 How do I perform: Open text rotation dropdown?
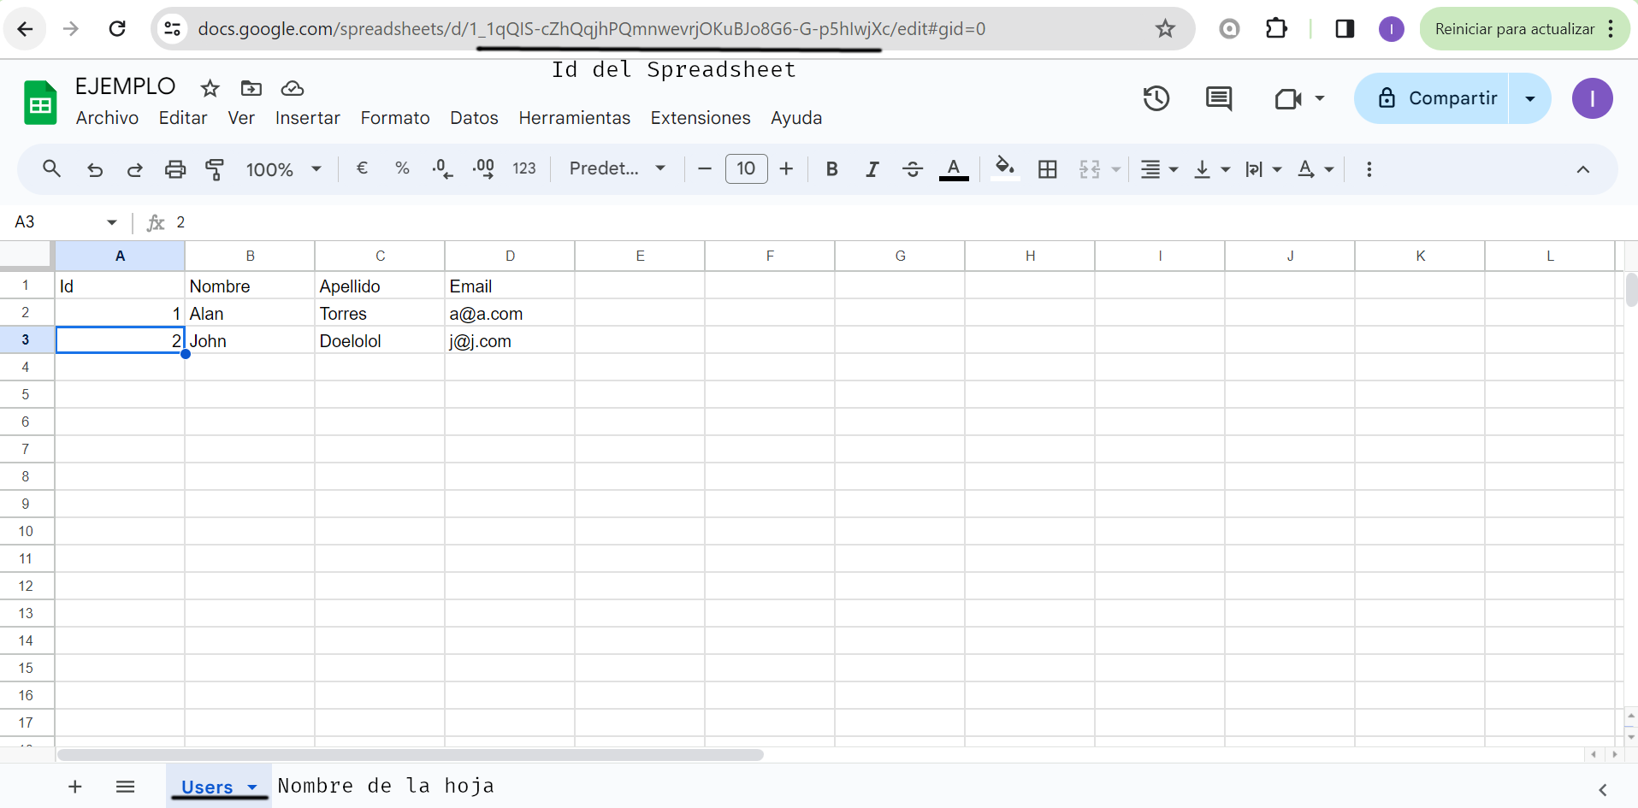coord(1316,169)
